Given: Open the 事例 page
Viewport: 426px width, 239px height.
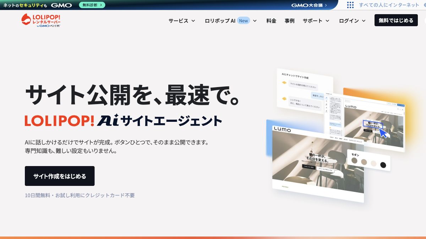Looking at the screenshot, I should coord(289,21).
